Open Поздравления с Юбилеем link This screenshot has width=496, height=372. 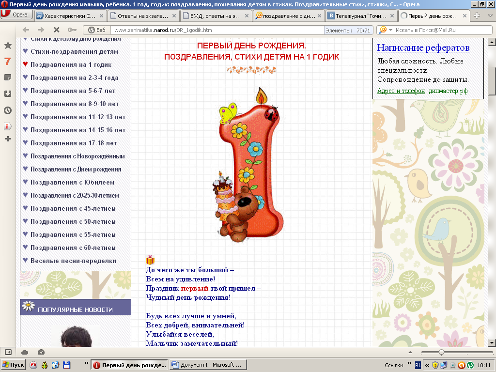tap(72, 183)
